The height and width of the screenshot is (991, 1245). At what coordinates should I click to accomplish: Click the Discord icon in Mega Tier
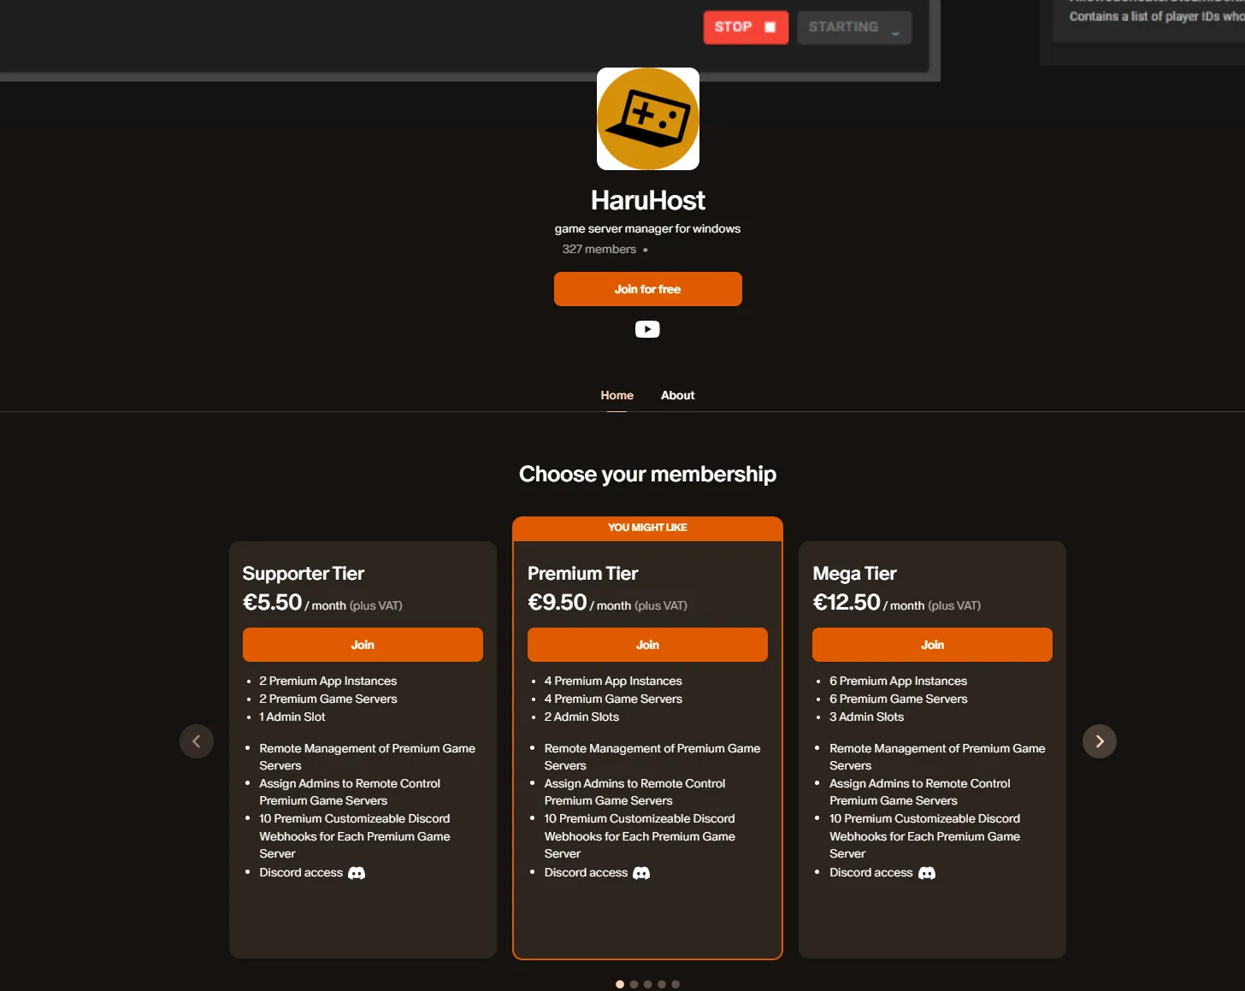pyautogui.click(x=927, y=873)
